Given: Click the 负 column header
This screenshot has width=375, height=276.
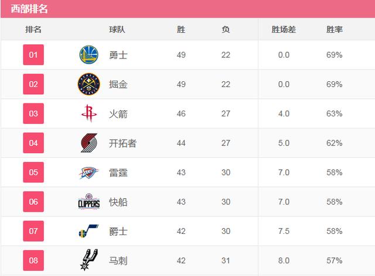Looking at the screenshot, I should pos(226,30).
